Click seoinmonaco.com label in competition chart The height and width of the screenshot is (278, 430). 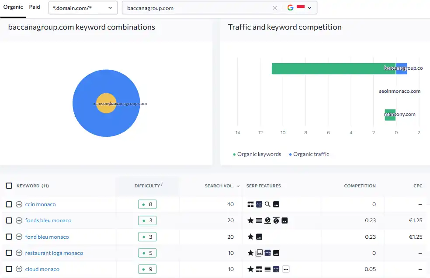[399, 92]
